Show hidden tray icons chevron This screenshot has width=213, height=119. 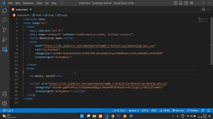(173, 116)
